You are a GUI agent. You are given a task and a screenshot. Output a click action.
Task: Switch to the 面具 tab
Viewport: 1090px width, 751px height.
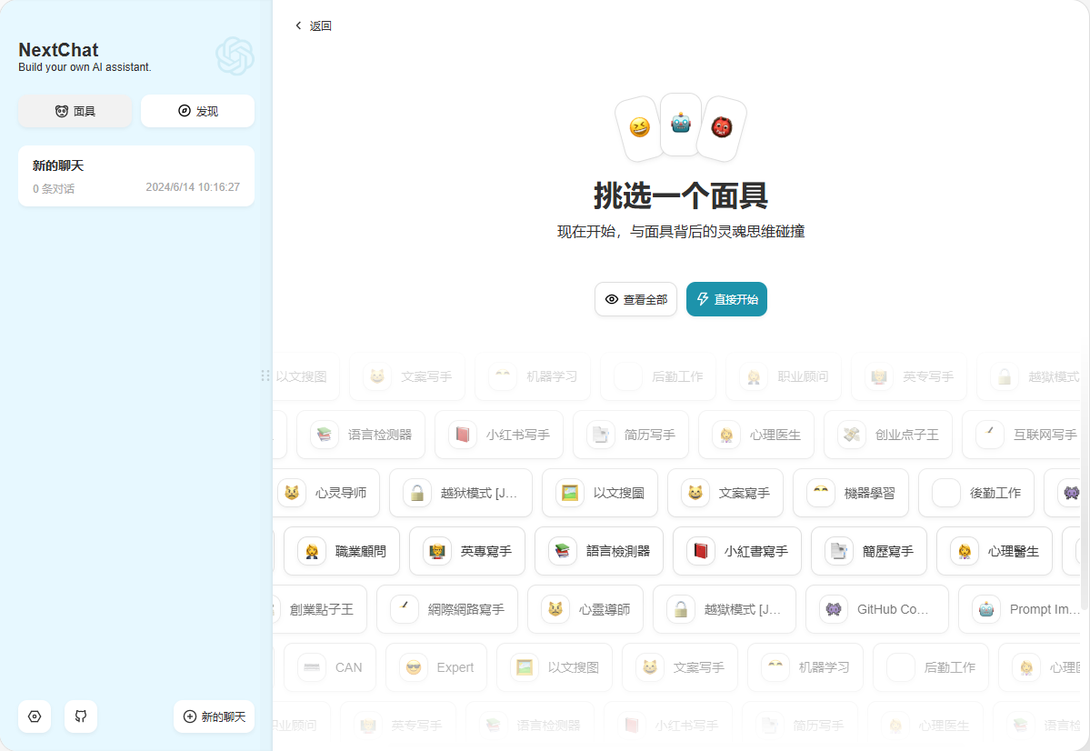tap(75, 110)
